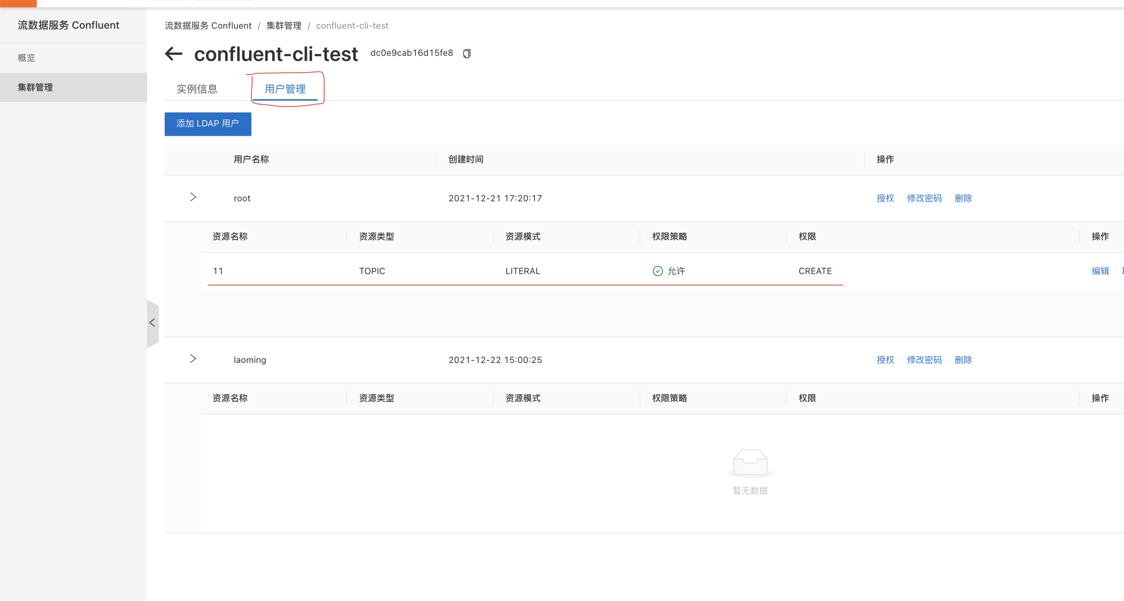
Task: Click the 添加 LDAP 用户 button
Action: pos(208,124)
